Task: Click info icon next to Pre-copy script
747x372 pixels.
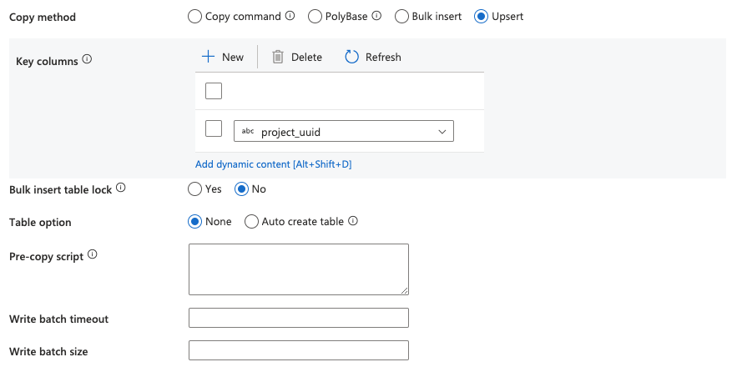Action: click(93, 255)
